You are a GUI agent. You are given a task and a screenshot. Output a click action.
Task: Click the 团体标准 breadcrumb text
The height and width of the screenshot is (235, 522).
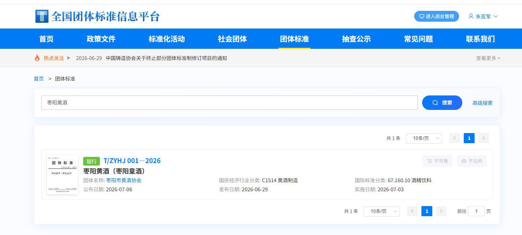(x=65, y=79)
